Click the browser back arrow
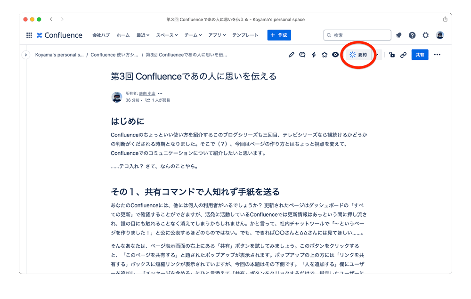The width and height of the screenshot is (471, 299). click(51, 19)
